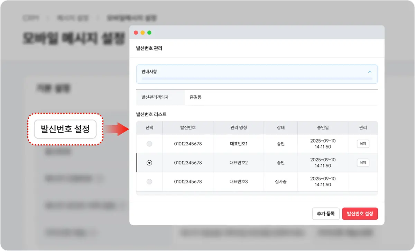Click the 관리 명칭 column header

pos(239,127)
